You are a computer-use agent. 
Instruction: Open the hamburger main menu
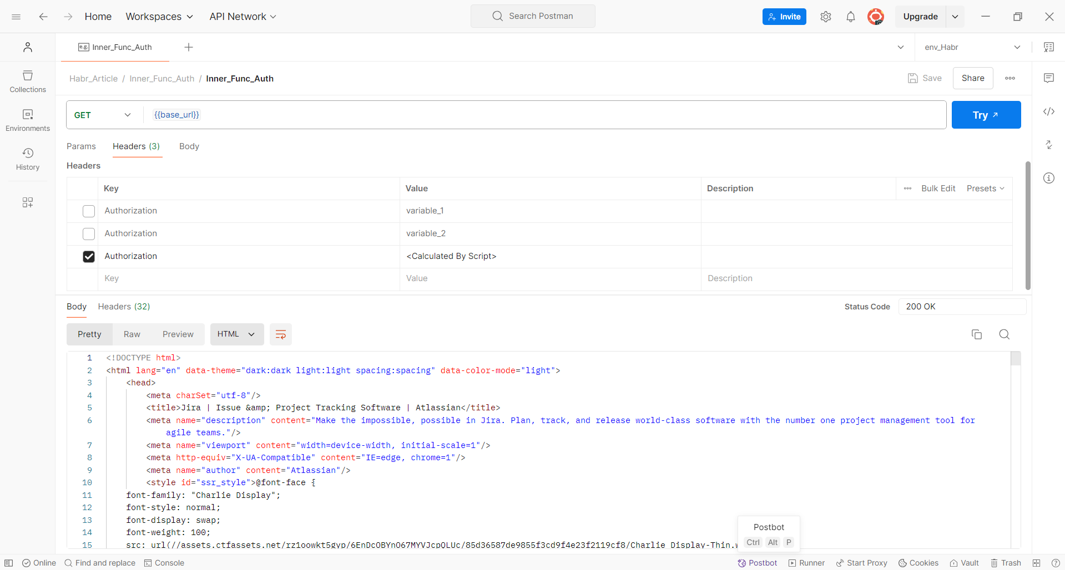click(16, 17)
